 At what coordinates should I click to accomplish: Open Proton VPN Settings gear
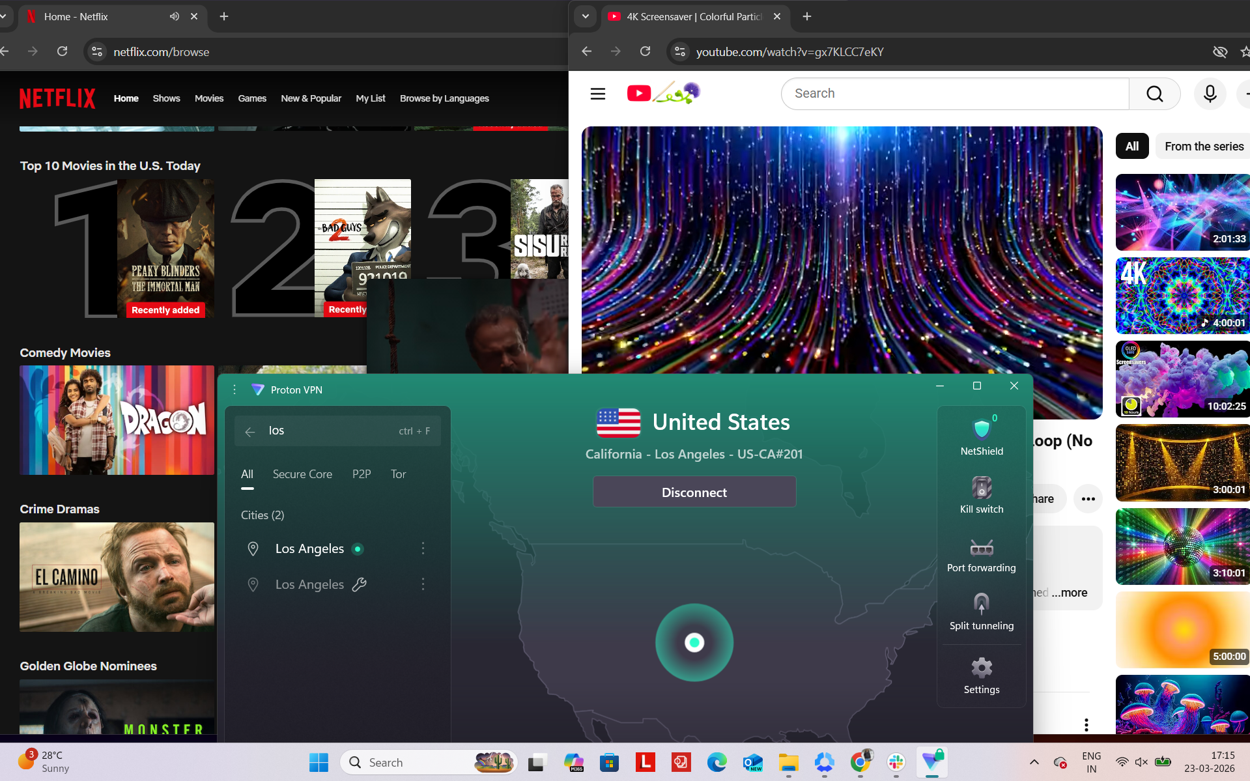981,675
